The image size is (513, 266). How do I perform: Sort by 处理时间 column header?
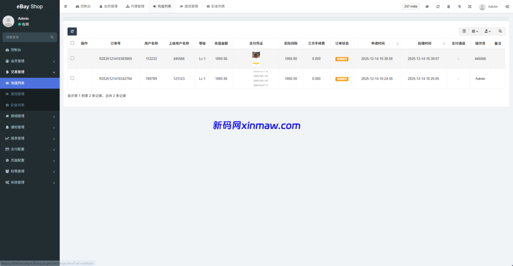pyautogui.click(x=423, y=43)
